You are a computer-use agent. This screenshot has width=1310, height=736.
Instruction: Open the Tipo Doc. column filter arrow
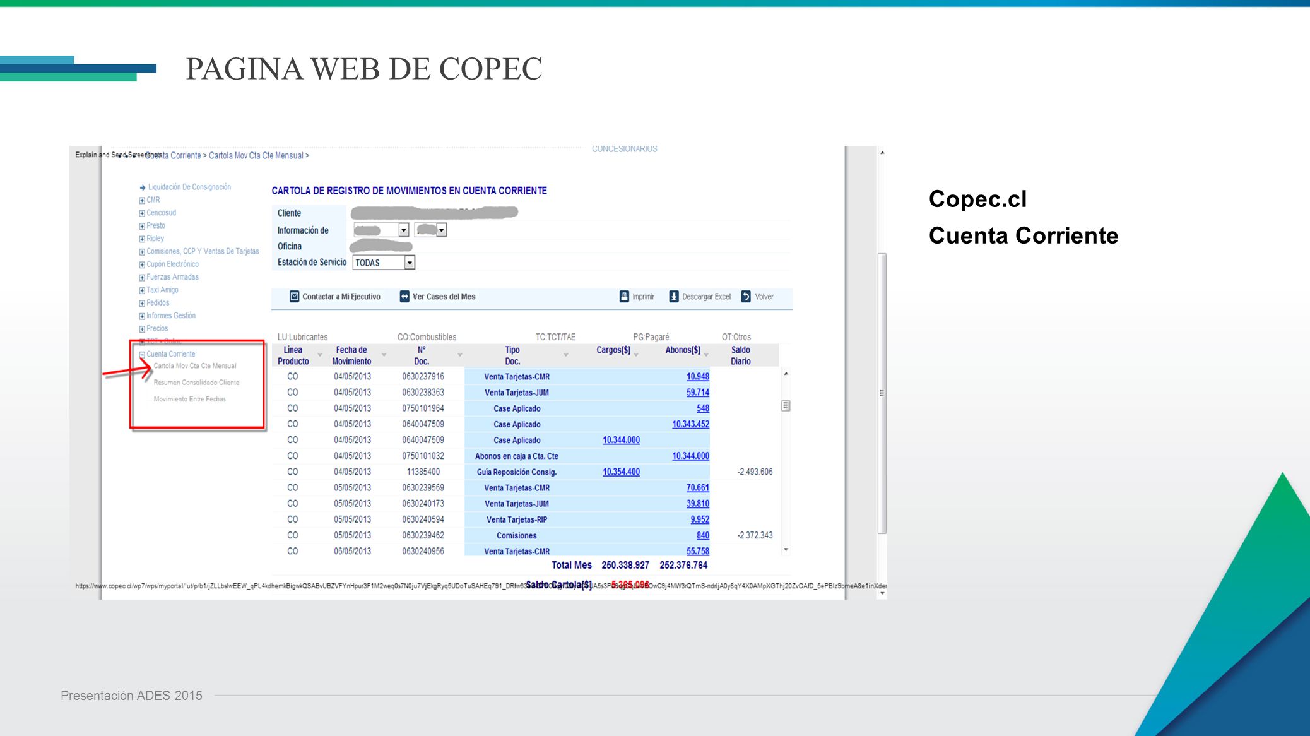[x=566, y=355]
